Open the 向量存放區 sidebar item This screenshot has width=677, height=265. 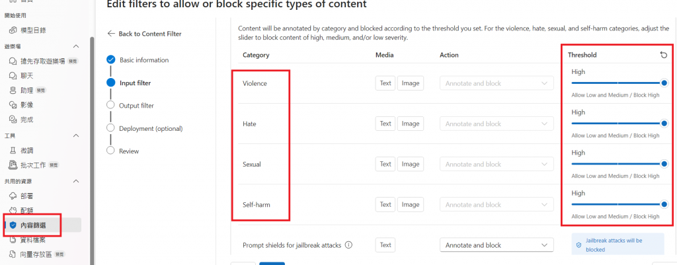tap(36, 254)
